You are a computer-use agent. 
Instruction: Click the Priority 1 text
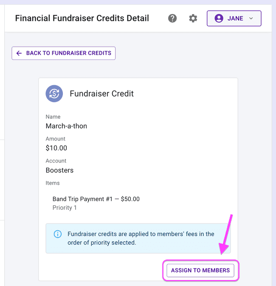pos(65,208)
